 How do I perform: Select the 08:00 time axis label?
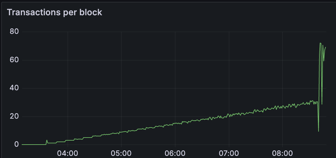(282, 153)
